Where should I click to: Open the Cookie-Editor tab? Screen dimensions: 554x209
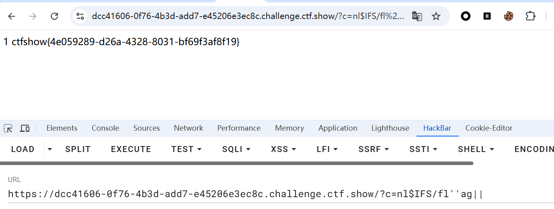tap(489, 128)
